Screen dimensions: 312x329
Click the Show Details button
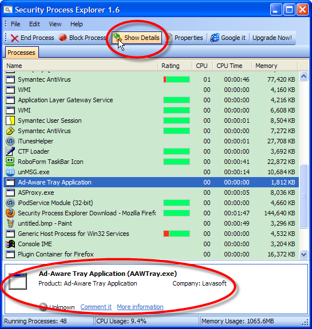point(137,38)
